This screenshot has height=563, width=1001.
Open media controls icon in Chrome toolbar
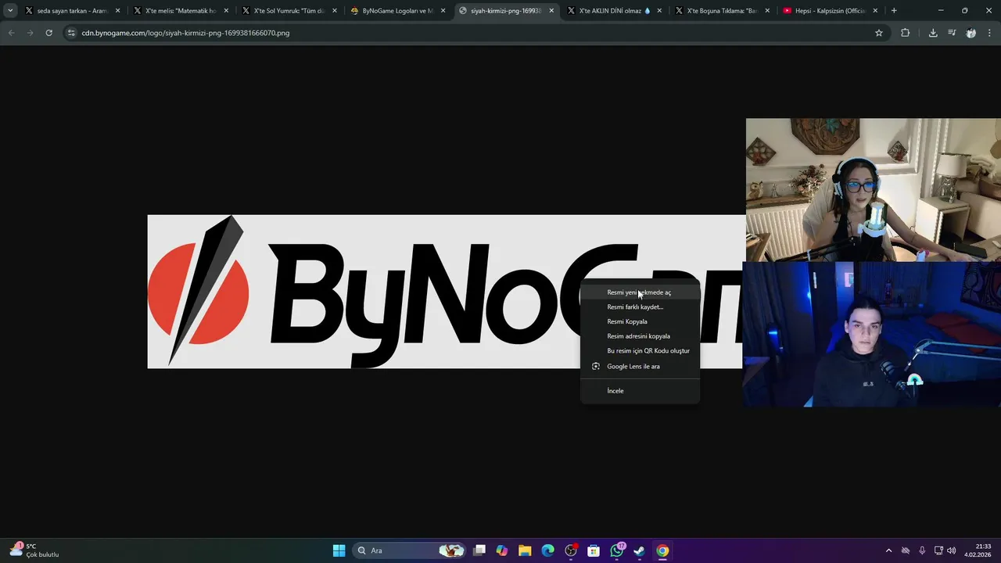952,33
